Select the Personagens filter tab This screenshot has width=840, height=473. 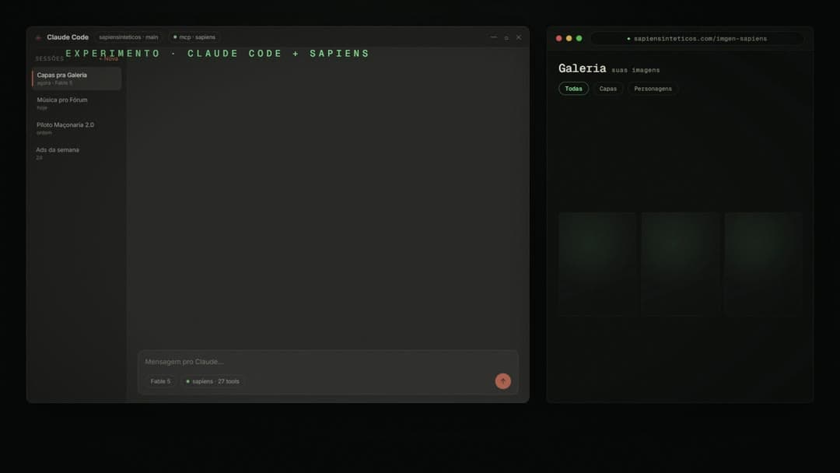tap(653, 89)
